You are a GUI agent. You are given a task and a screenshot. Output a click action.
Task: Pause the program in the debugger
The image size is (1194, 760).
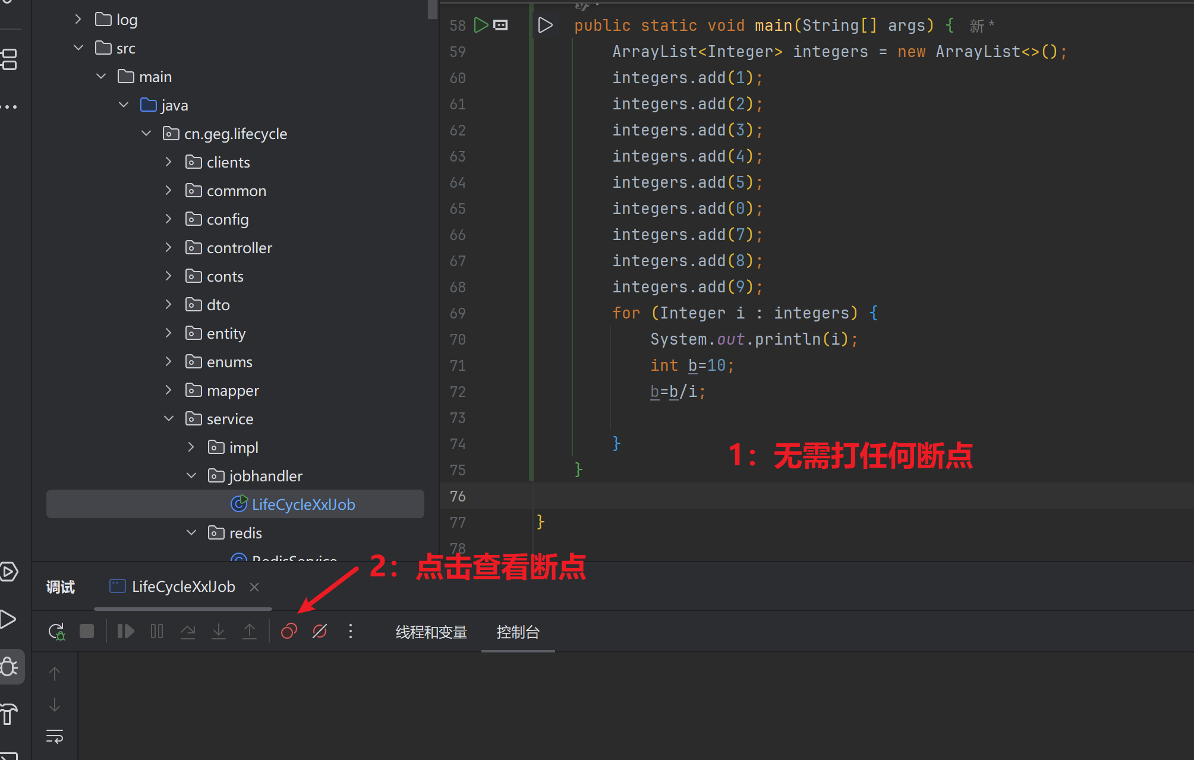[156, 631]
